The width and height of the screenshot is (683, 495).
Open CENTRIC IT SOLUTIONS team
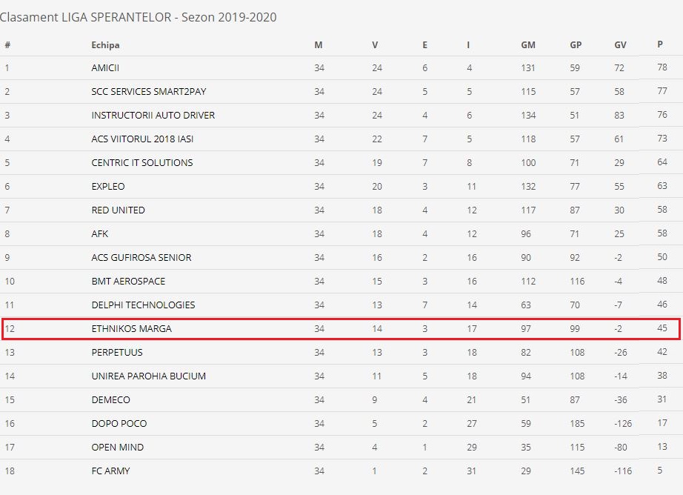pos(142,162)
